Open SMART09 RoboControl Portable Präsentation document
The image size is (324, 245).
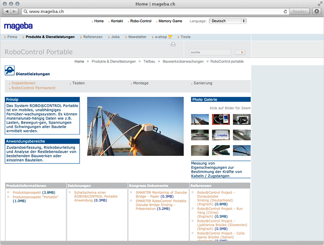click(x=161, y=205)
